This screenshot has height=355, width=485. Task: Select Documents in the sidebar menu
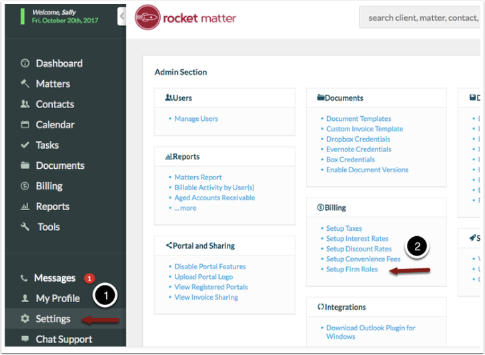click(x=60, y=165)
